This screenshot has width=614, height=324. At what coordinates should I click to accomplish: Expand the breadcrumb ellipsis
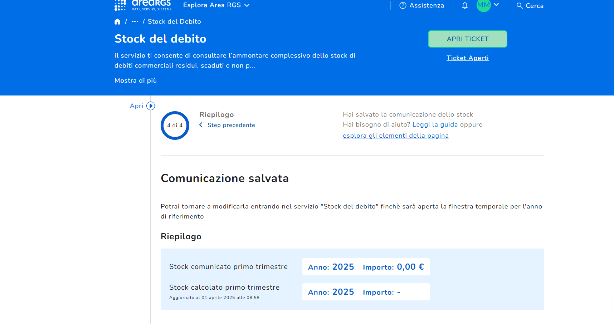point(135,22)
